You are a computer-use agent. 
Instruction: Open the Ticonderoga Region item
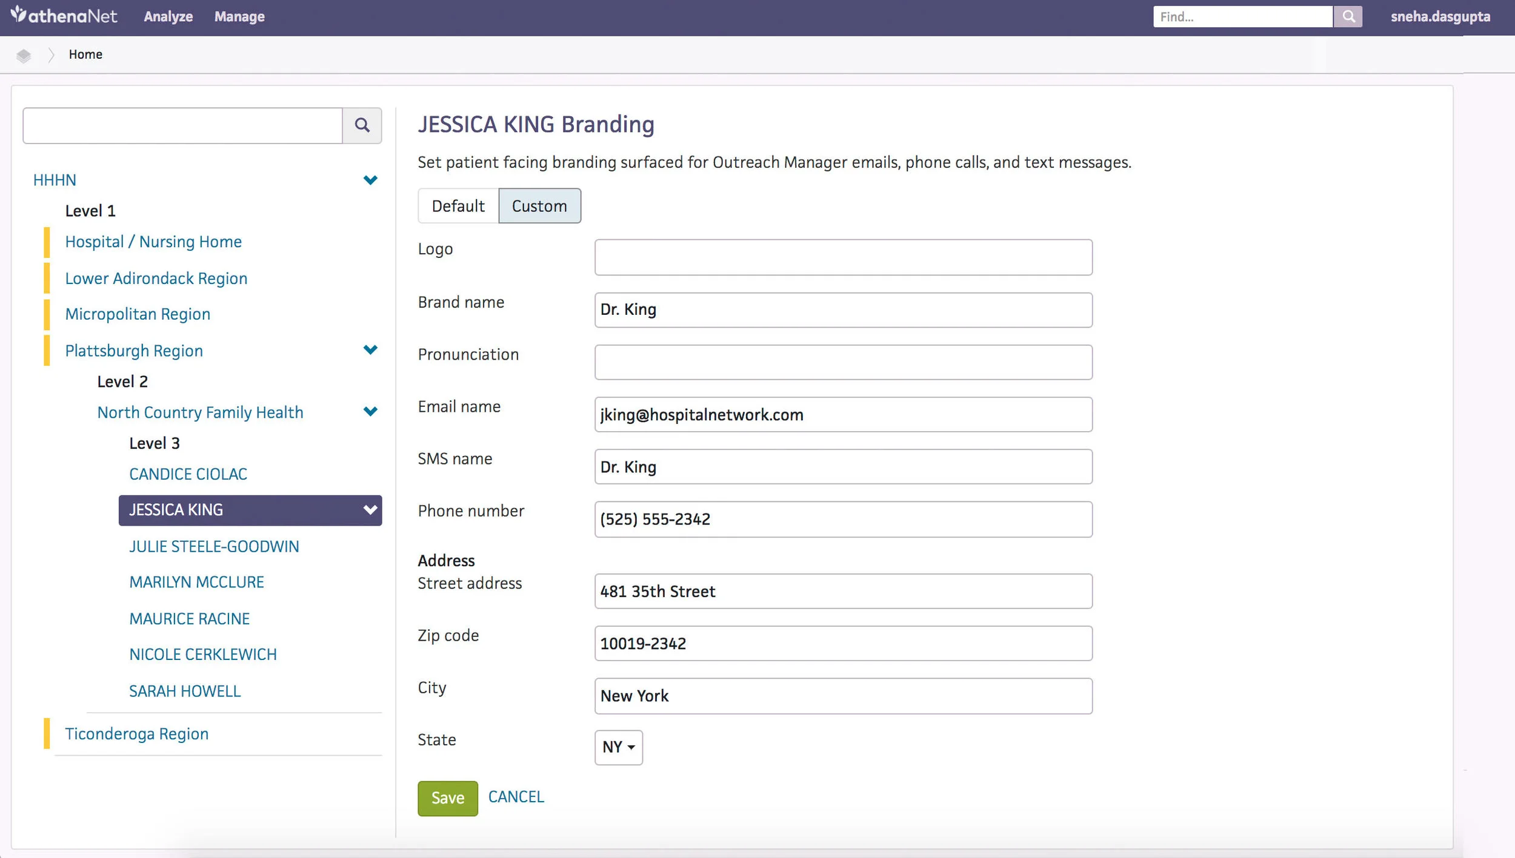pos(136,734)
